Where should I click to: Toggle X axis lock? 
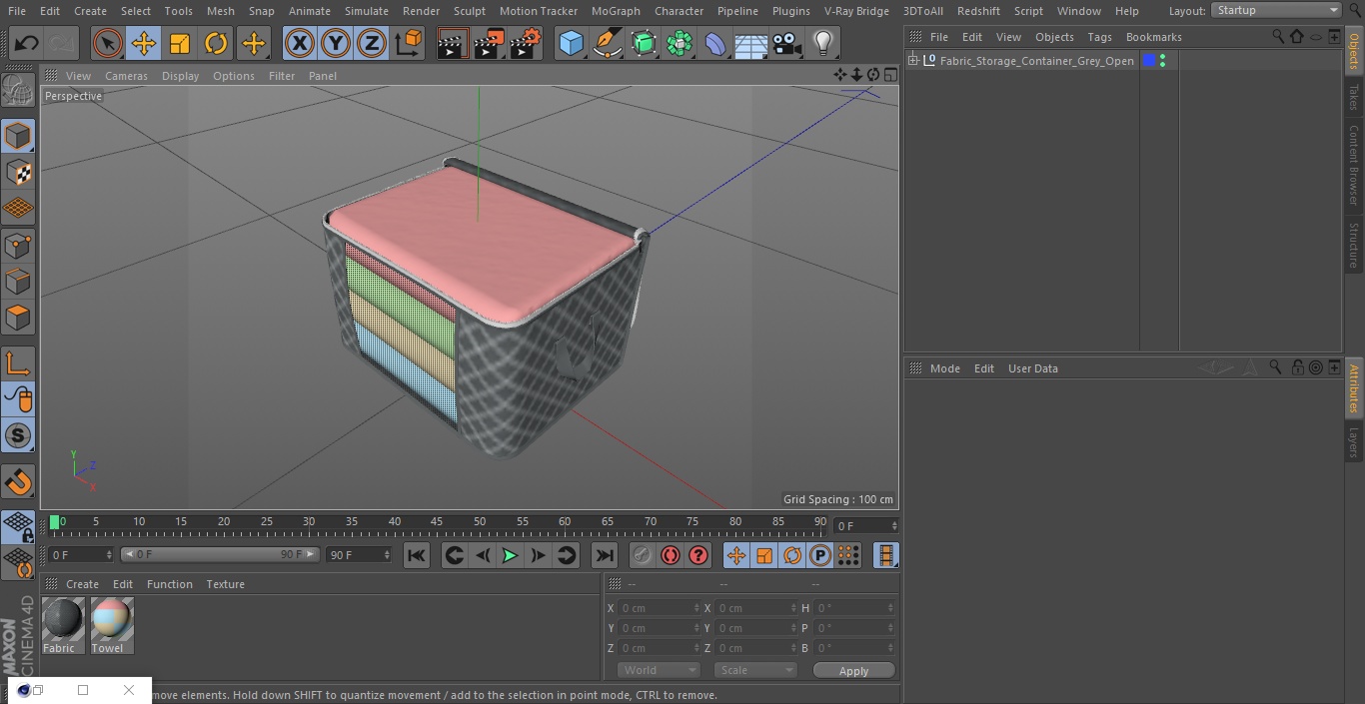pyautogui.click(x=299, y=43)
